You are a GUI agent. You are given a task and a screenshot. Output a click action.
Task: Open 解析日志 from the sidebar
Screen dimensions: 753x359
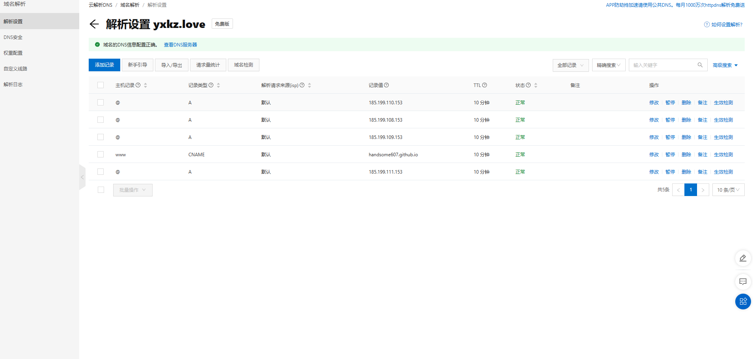click(x=13, y=84)
